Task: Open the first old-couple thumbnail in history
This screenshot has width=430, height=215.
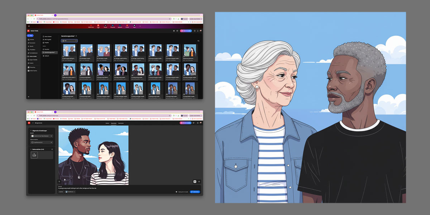Action: point(69,51)
